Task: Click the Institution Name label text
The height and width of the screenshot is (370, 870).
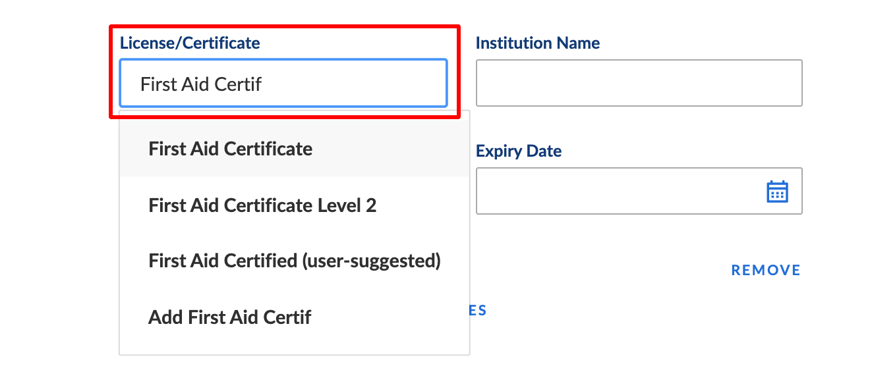Action: [538, 43]
